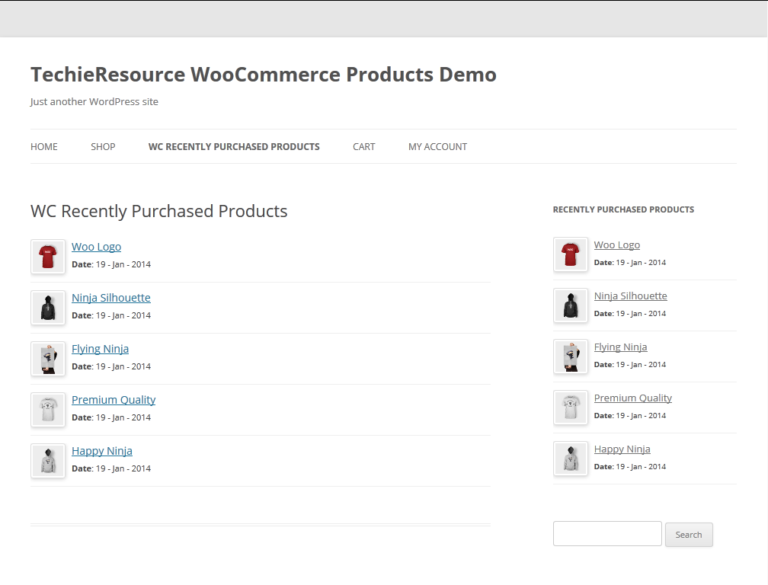The height and width of the screenshot is (585, 768).
Task: Open Woo Logo link in main list
Action: pos(97,247)
